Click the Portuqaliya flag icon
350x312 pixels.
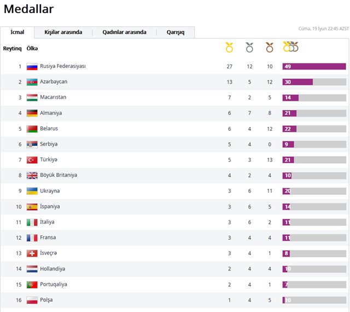tap(32, 285)
